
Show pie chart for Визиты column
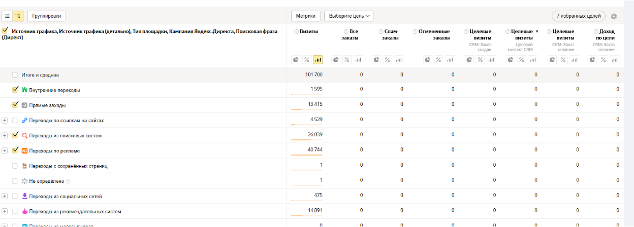click(x=296, y=60)
